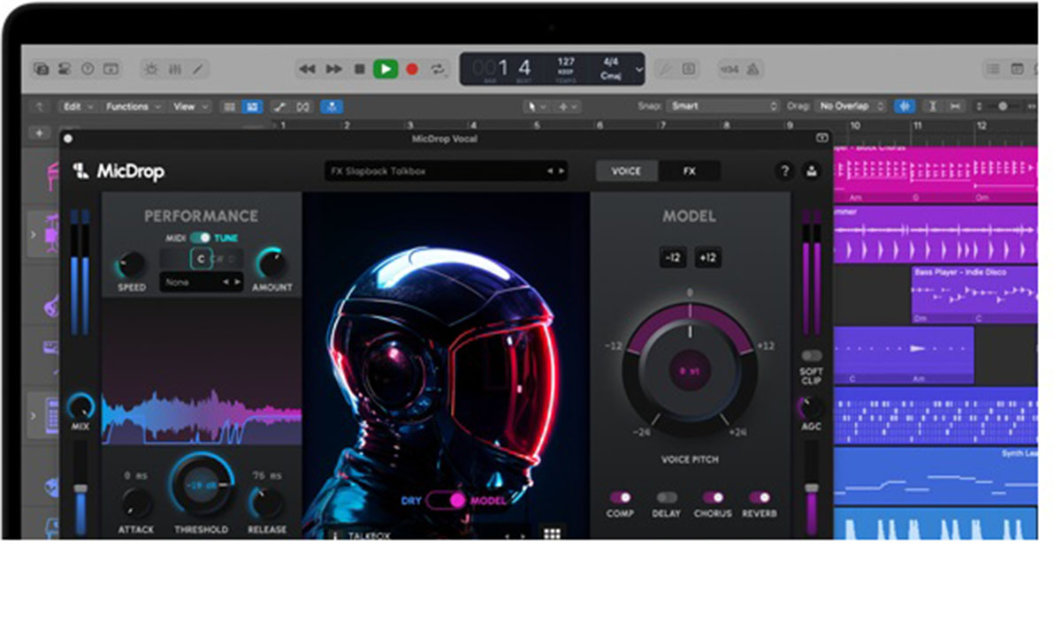1061x636 pixels.
Task: Click the MIX knob
Action: (x=80, y=407)
